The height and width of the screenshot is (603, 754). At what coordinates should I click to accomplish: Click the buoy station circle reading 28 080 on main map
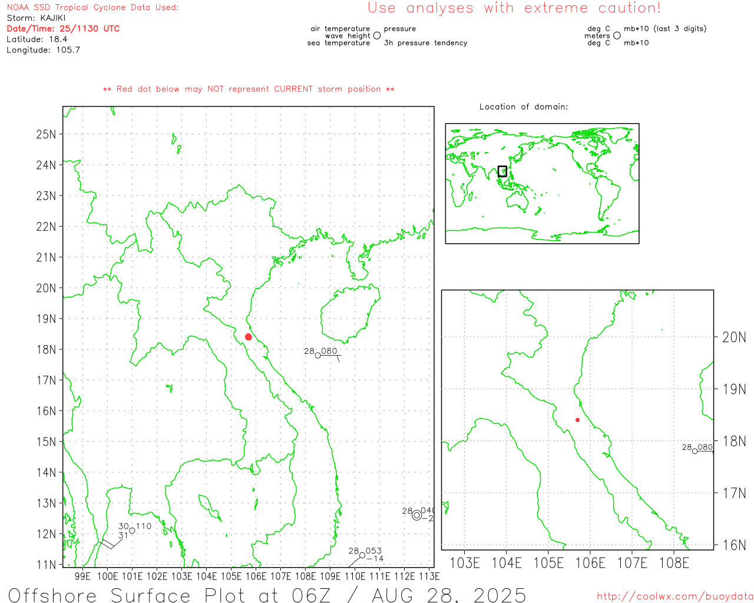318,355
